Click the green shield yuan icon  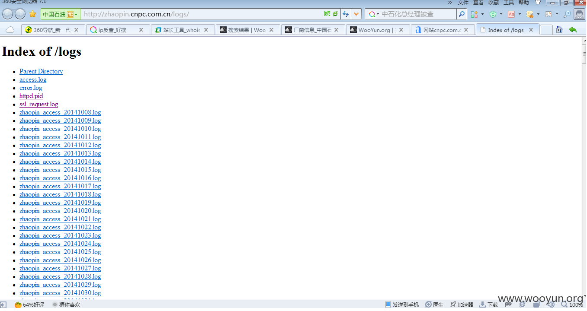pyautogui.click(x=493, y=14)
